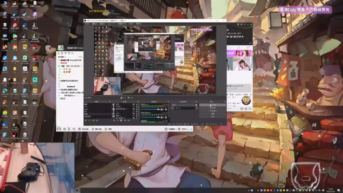Viewport: 343px width, 193px height.
Task: Open the View menu in OBS
Action: pos(102,24)
